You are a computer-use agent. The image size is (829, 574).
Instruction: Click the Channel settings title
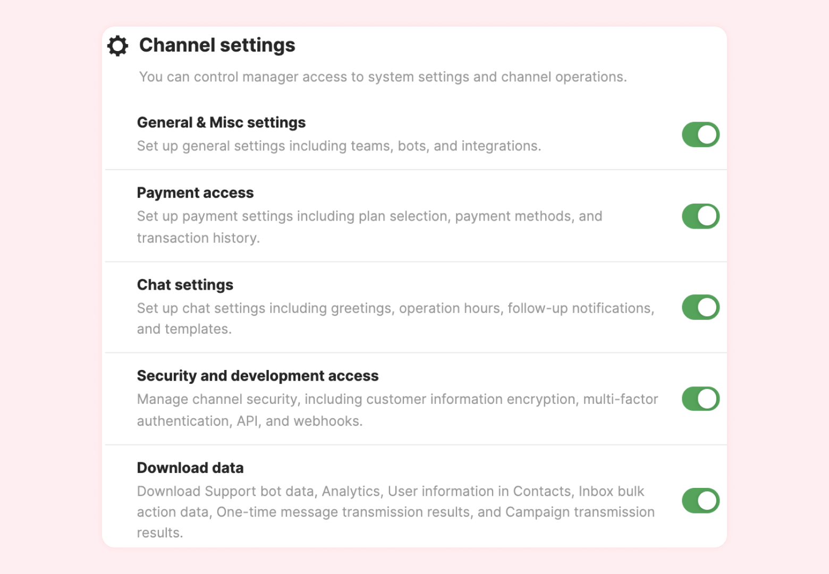[x=217, y=45]
